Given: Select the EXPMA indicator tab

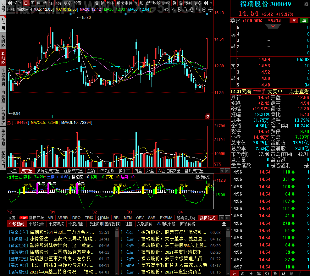Looking at the screenshot, I should (x=166, y=218).
